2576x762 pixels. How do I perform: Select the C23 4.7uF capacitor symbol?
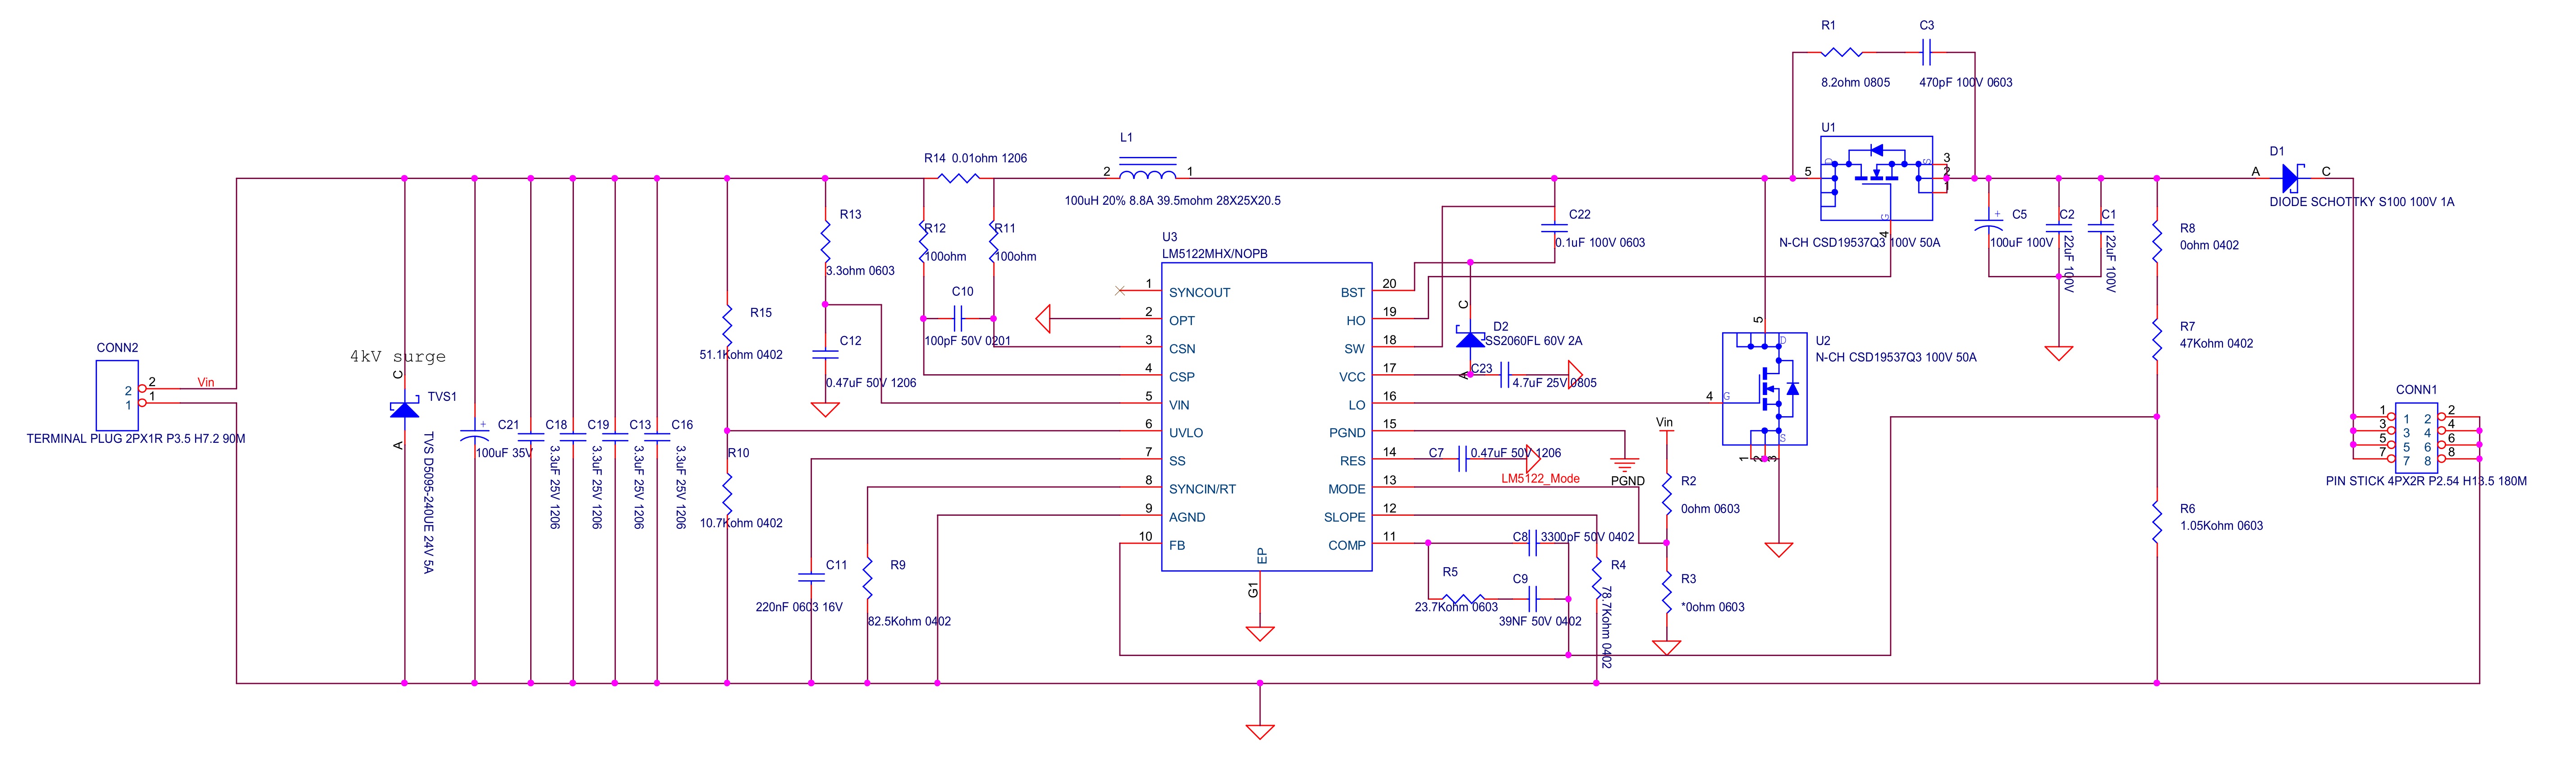coord(1505,375)
